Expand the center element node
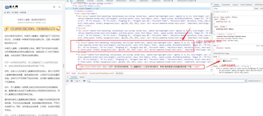This screenshot has width=263, height=116. coord(75,11)
